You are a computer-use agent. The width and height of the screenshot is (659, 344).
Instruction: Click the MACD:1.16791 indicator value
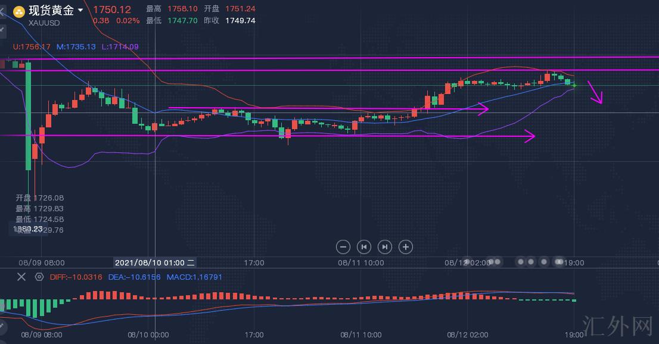coord(195,277)
